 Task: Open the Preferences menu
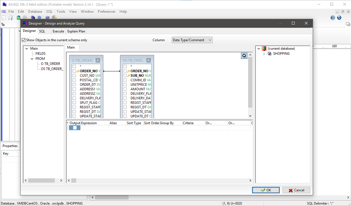point(106,12)
